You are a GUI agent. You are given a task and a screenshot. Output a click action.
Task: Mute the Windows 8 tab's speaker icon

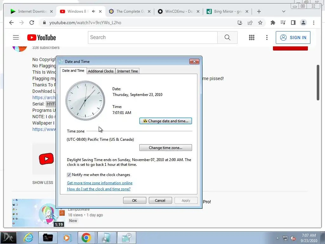point(94,11)
